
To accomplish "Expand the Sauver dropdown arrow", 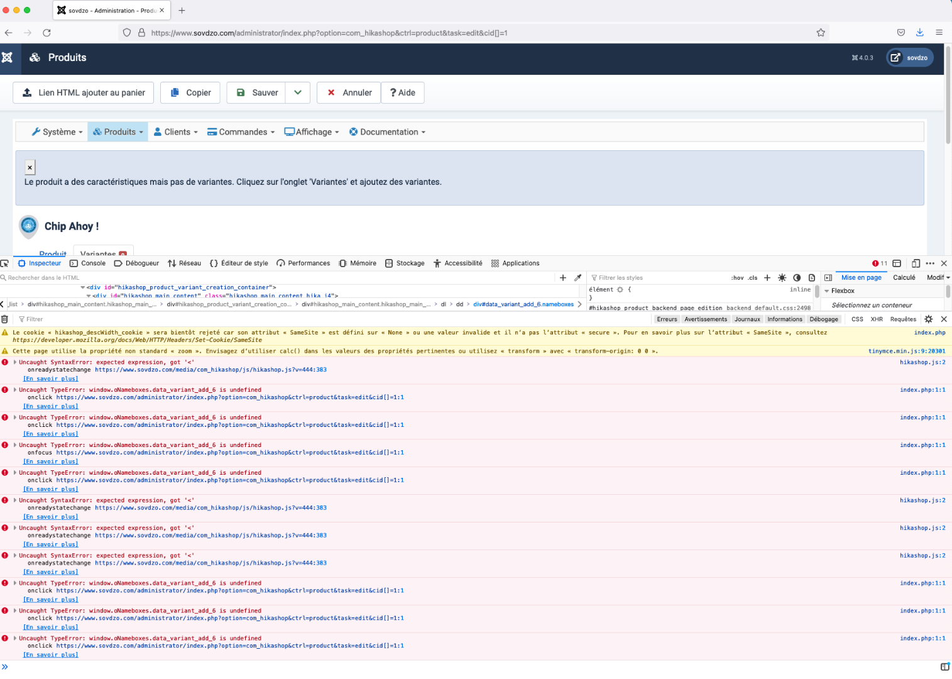I will (298, 92).
